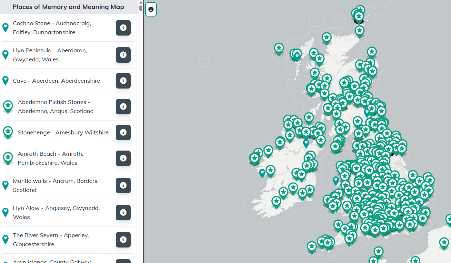Viewport: 451px width, 263px height.
Task: Click the star pin beside Aberlemno Pictish Stones
Action: point(8,106)
